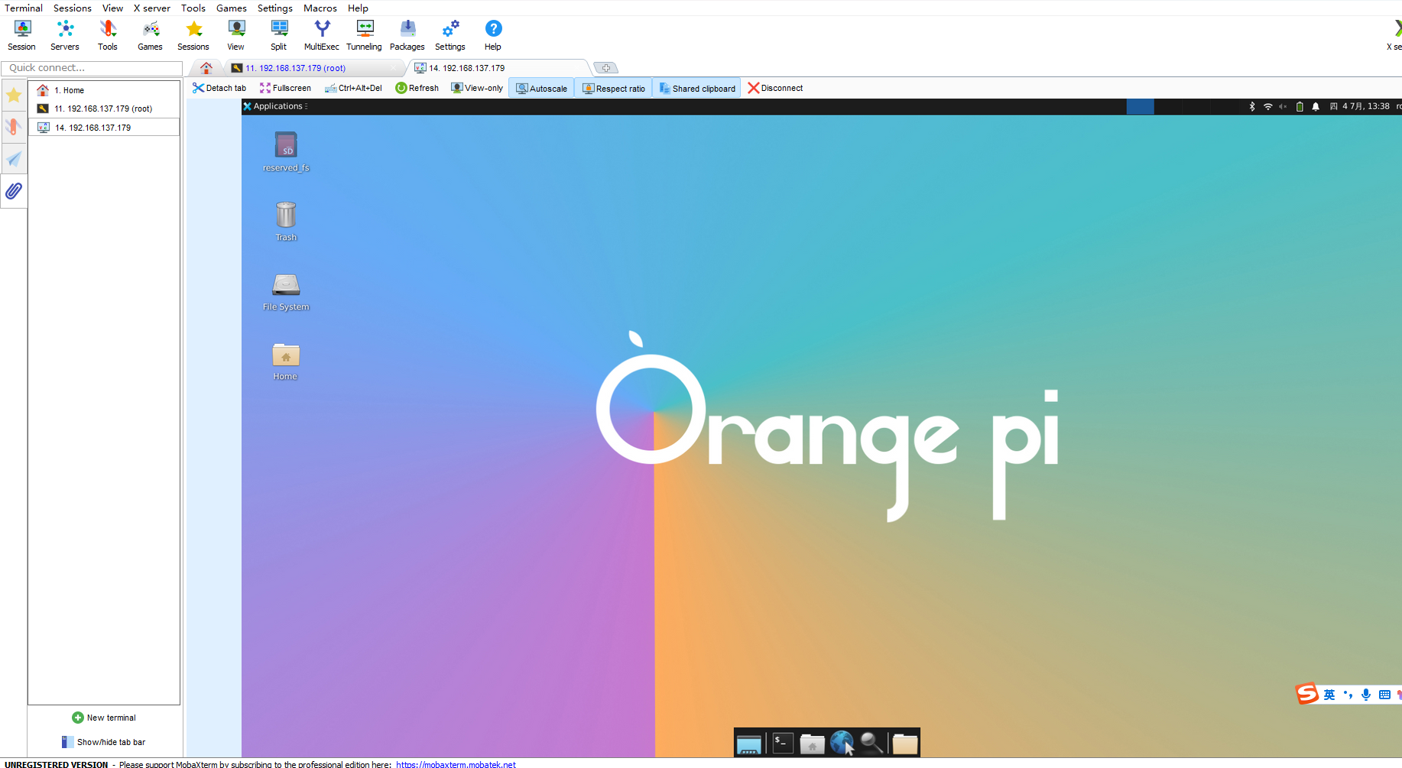The width and height of the screenshot is (1402, 768).
Task: Open the application finder magnifier dock icon
Action: point(871,743)
